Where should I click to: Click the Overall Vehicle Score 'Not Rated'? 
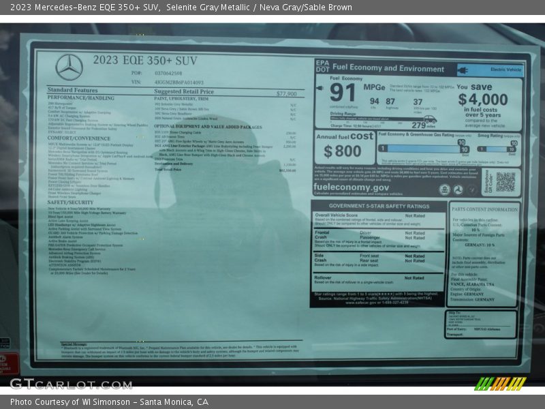415,216
